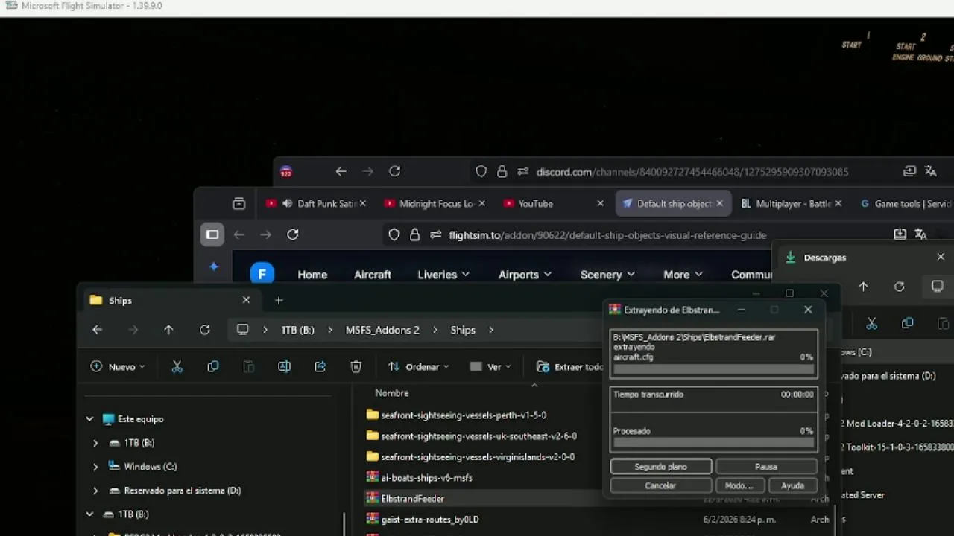The height and width of the screenshot is (536, 954).
Task: Open Airports dropdown on flightsim.to
Action: (525, 275)
